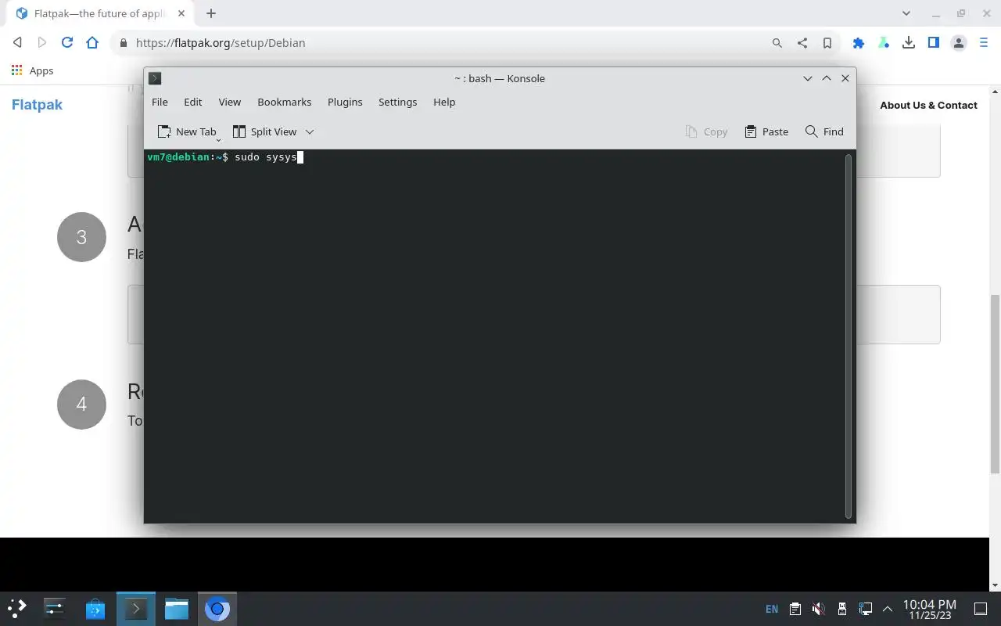The height and width of the screenshot is (626, 1001).
Task: Click Split View in Konsole toolbar
Action: point(264,131)
